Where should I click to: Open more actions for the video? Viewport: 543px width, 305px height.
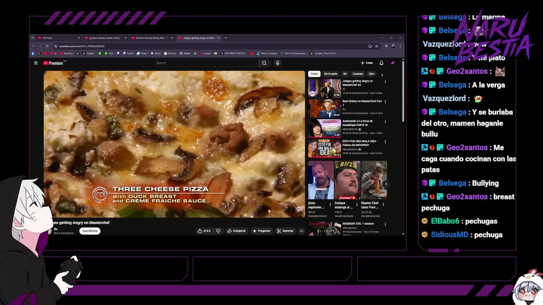302,231
